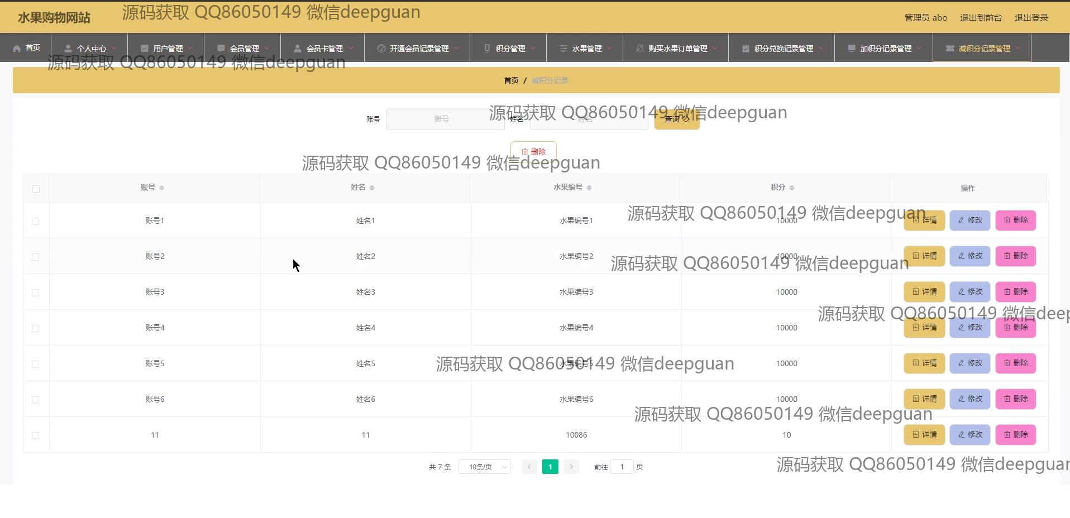Sort by 姓名 column sort icon
This screenshot has height=518, width=1070.
[372, 188]
